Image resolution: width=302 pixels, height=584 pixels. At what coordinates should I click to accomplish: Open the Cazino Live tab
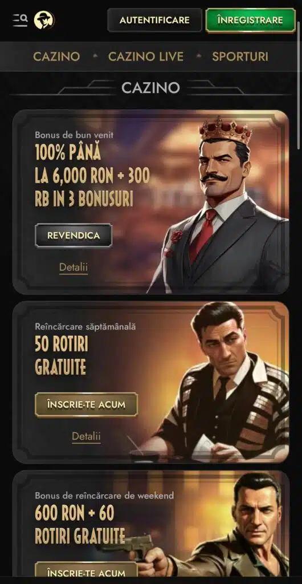tap(146, 56)
